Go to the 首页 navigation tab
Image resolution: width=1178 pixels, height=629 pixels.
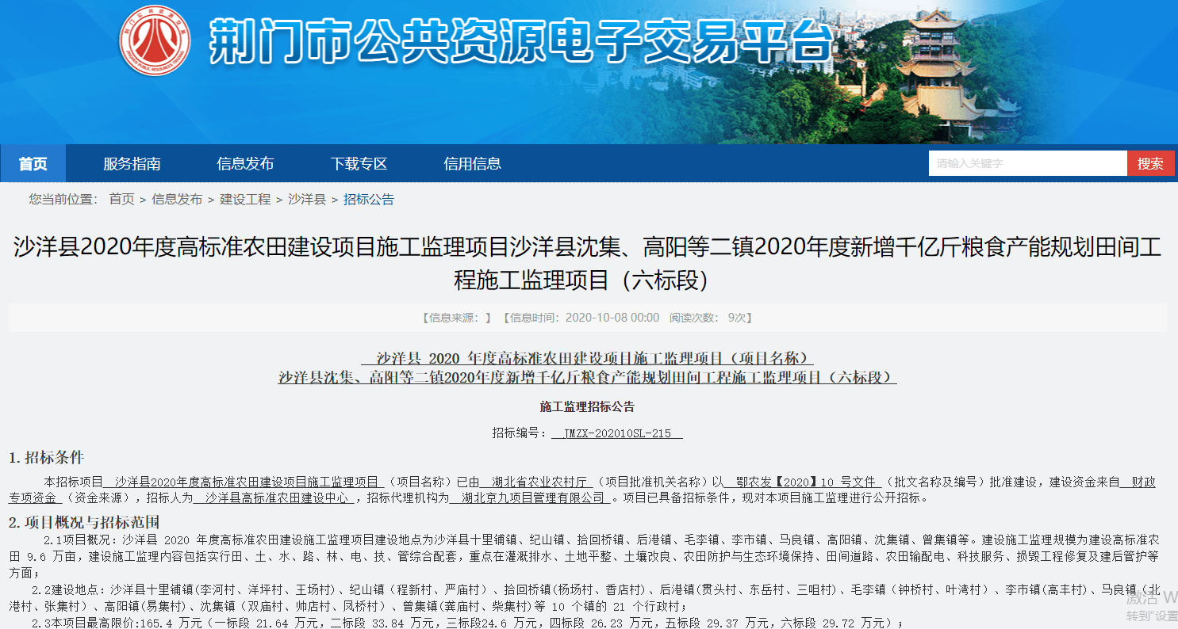(x=33, y=164)
